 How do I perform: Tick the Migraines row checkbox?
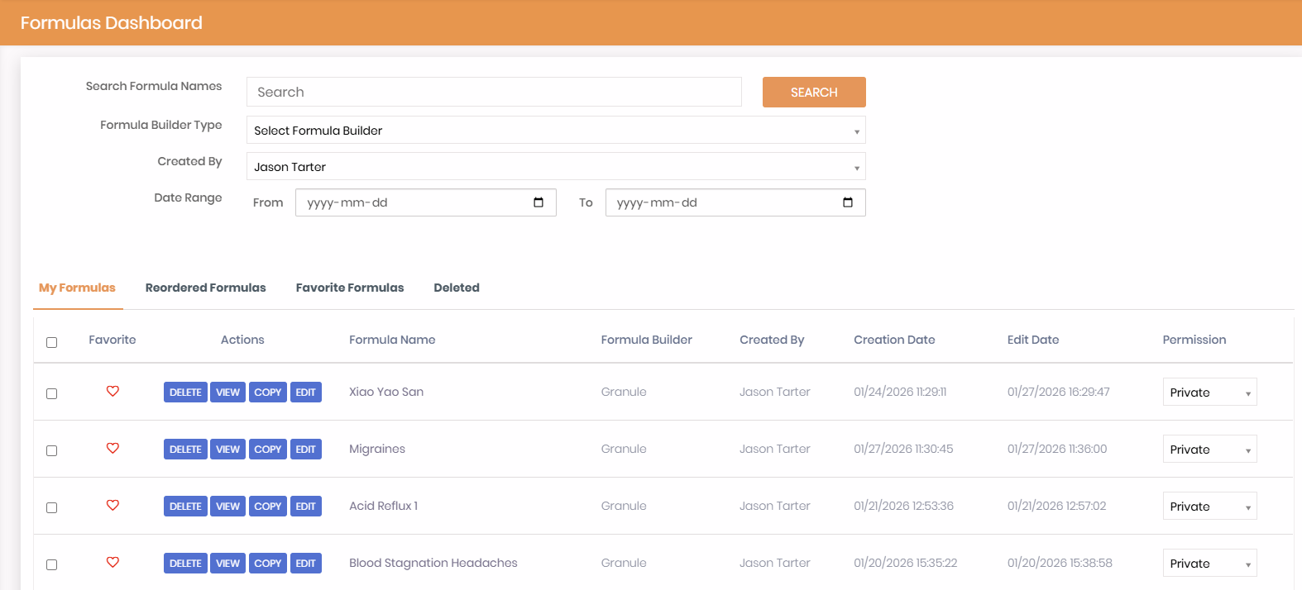coord(52,451)
